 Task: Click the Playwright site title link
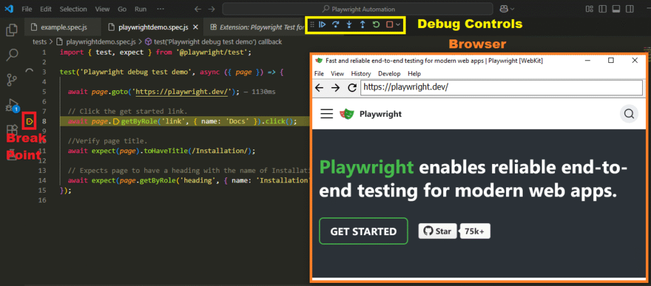(381, 114)
